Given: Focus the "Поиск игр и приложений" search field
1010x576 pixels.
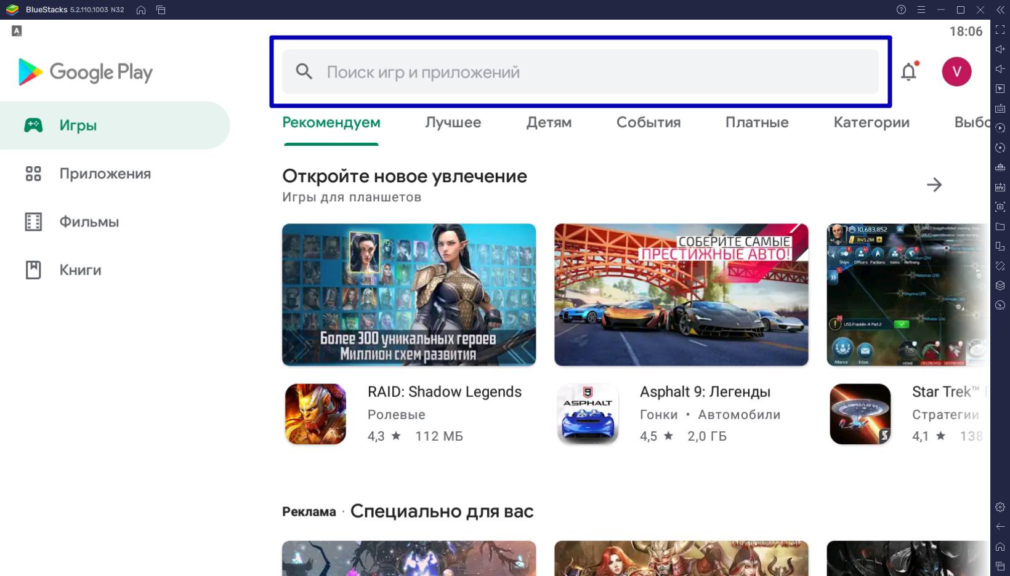Looking at the screenshot, I should (x=580, y=71).
